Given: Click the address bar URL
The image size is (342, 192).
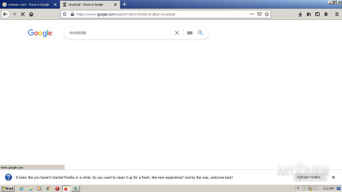Looking at the screenshot, I should tap(126, 14).
